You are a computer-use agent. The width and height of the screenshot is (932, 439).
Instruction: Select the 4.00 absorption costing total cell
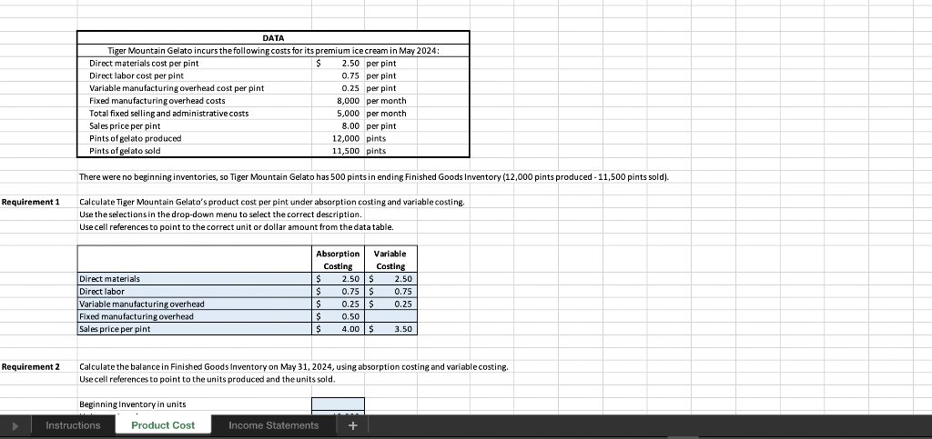point(339,329)
